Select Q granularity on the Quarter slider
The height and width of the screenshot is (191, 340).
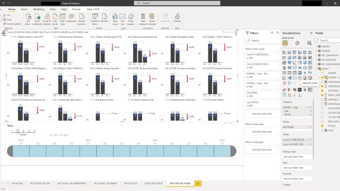(x=18, y=131)
